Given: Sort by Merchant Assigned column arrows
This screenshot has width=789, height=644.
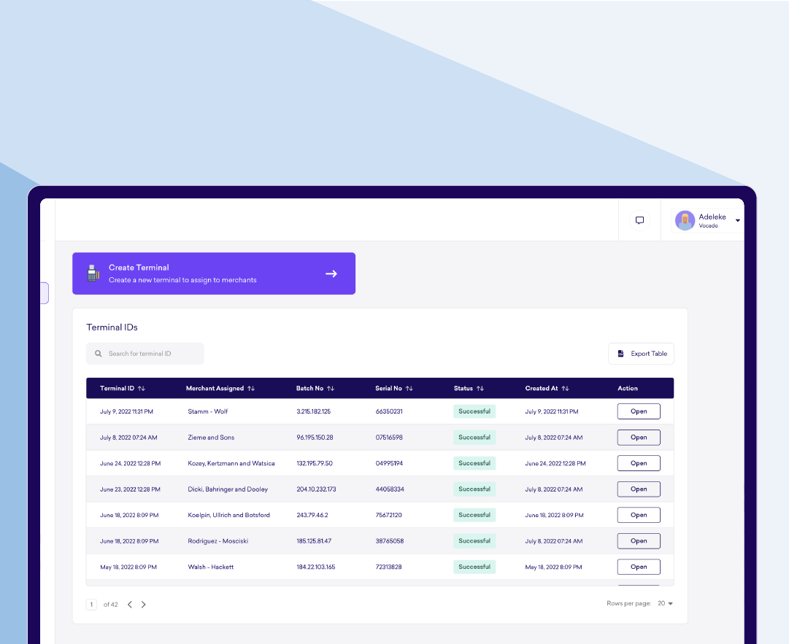Looking at the screenshot, I should [x=251, y=388].
